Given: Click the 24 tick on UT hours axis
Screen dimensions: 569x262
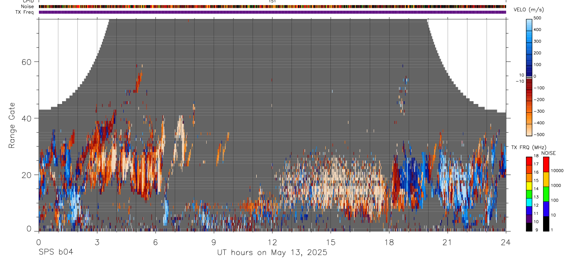Looking at the screenshot, I should coord(506,242).
